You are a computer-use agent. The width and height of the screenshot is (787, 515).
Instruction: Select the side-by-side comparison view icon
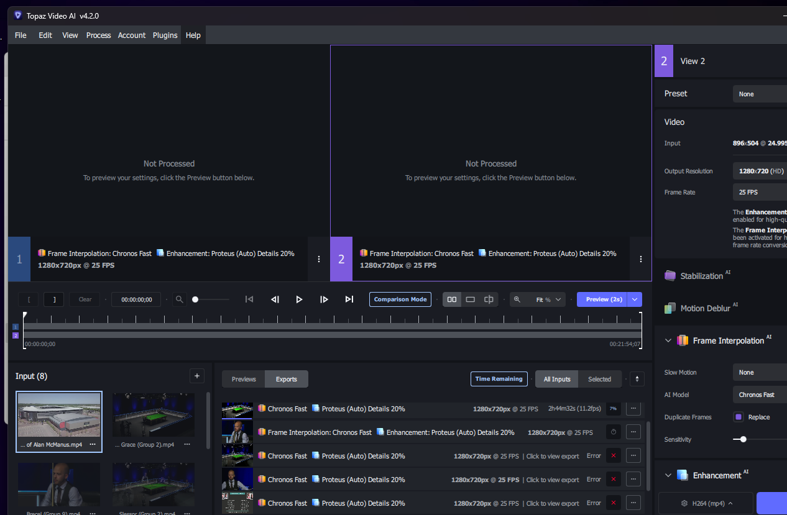[451, 299]
